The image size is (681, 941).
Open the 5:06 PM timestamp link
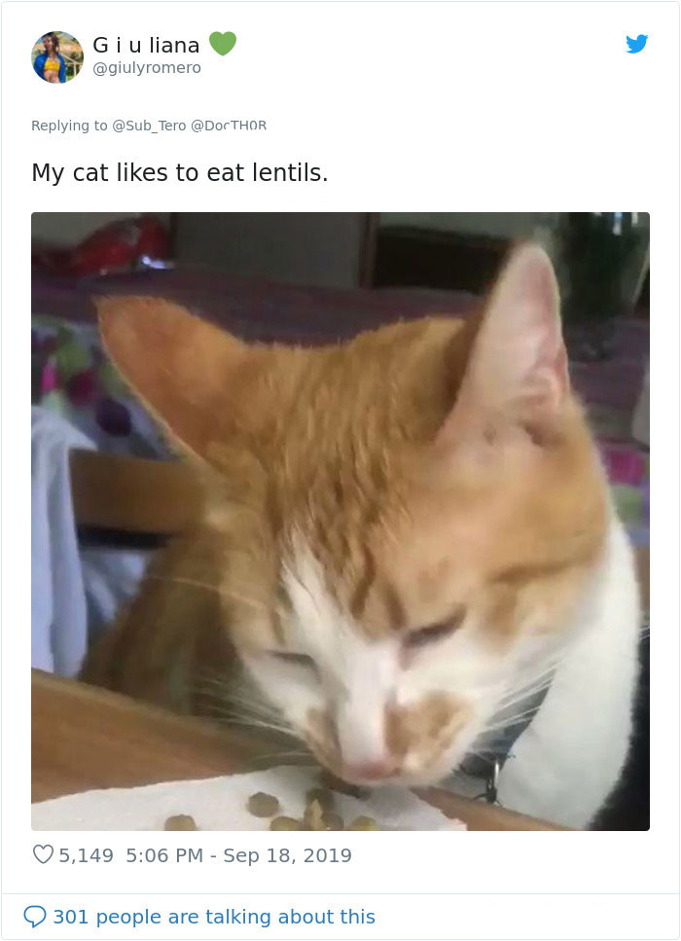coord(164,855)
